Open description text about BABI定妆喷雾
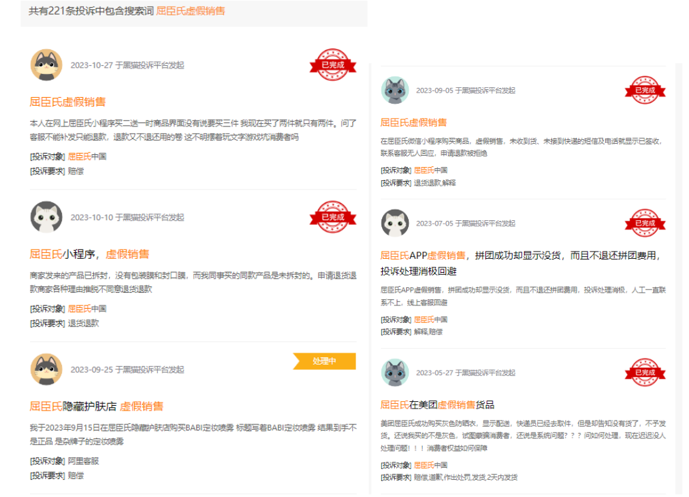The image size is (689, 497). click(x=193, y=433)
